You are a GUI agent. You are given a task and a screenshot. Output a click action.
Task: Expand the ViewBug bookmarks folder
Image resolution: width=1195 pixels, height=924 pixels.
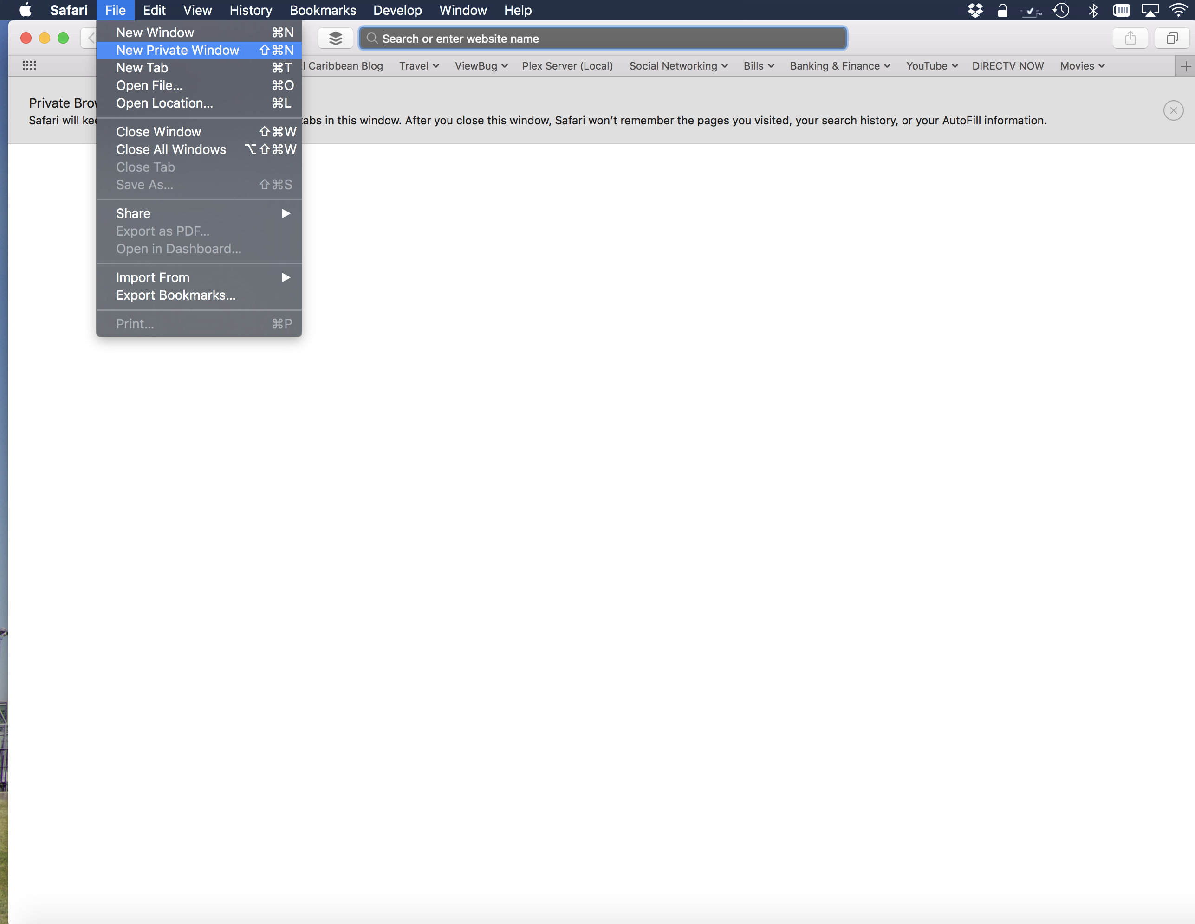481,66
